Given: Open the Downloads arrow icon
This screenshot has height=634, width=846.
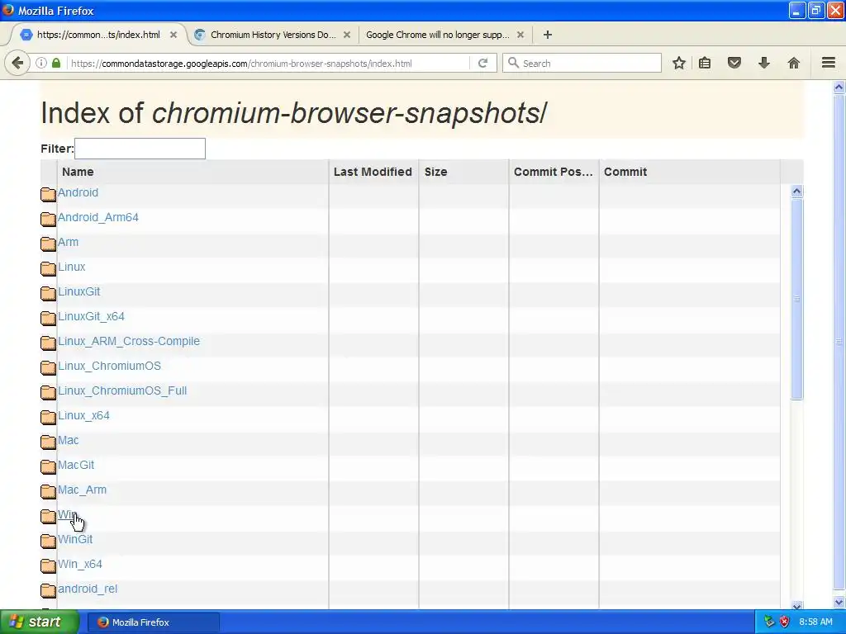Looking at the screenshot, I should 764,63.
